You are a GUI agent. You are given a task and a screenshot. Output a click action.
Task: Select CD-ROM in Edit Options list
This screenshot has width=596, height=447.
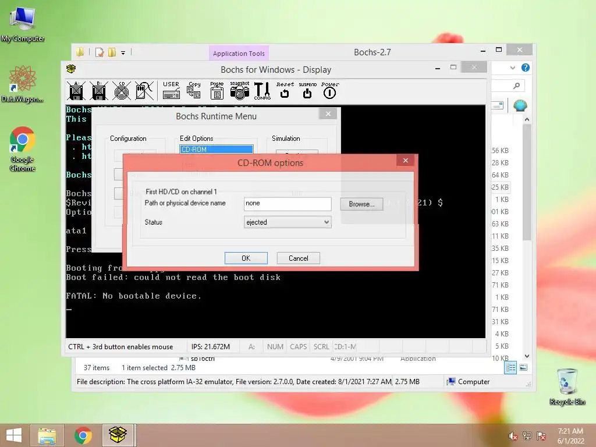point(217,150)
